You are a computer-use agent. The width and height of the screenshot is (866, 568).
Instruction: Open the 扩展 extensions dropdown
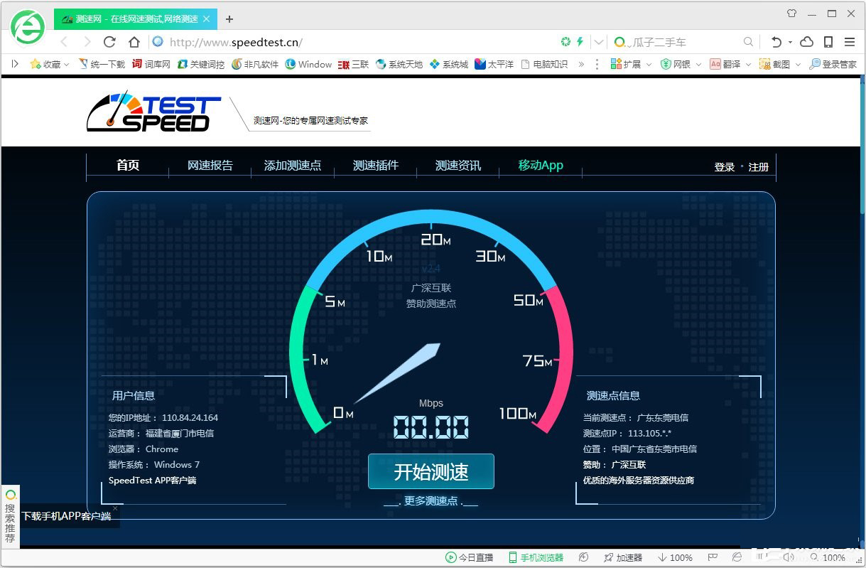tap(630, 64)
